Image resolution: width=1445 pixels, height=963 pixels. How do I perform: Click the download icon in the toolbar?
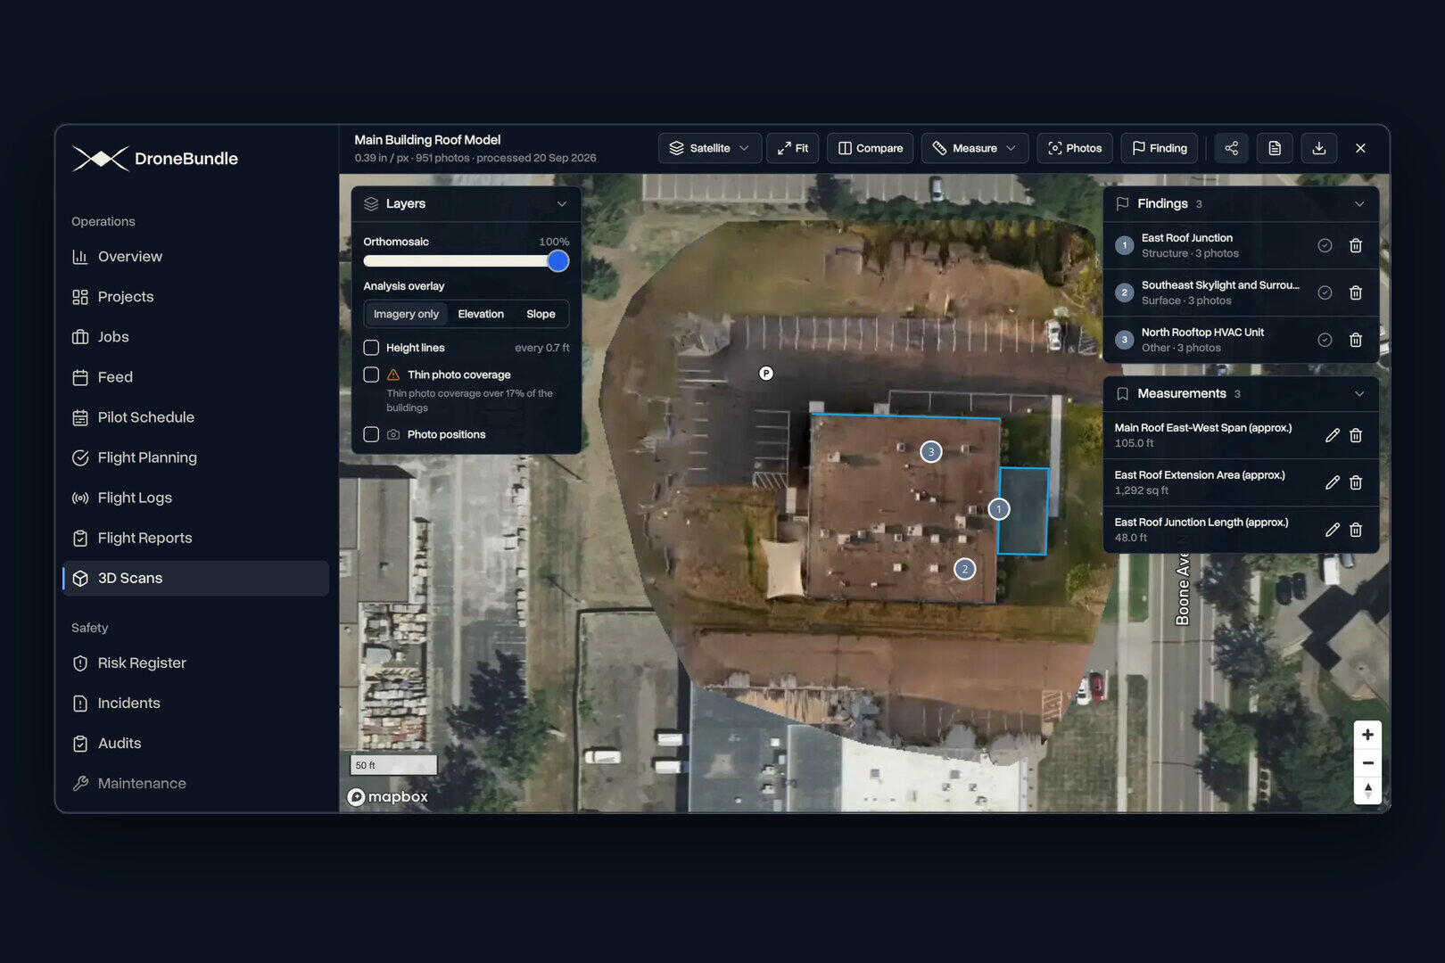(x=1318, y=148)
